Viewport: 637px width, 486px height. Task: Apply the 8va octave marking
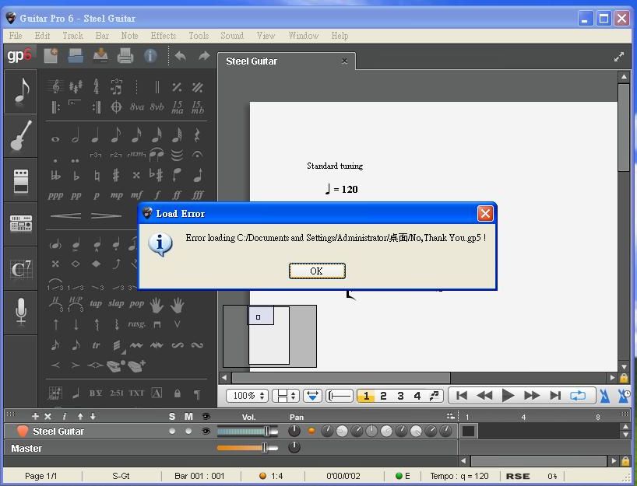point(137,107)
